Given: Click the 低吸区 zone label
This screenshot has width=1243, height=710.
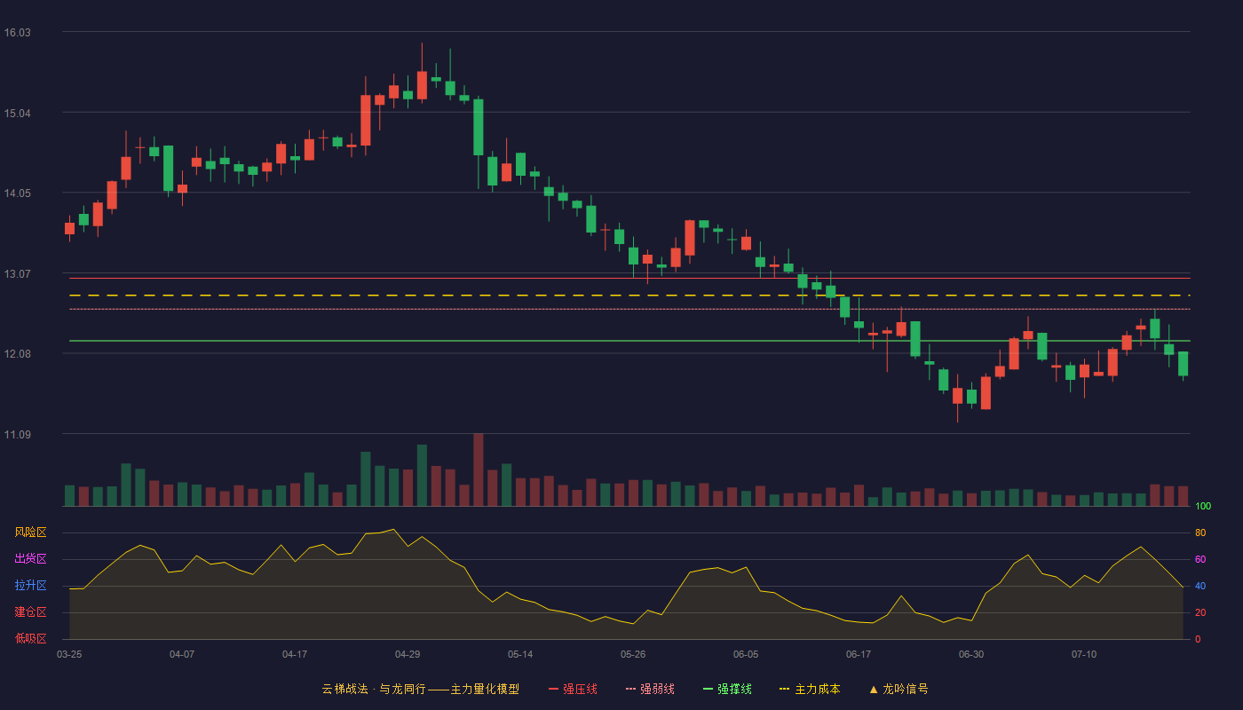Looking at the screenshot, I should tap(31, 638).
